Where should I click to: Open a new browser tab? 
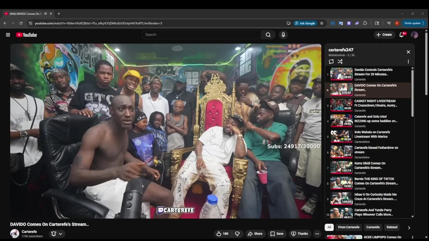[x=59, y=14]
